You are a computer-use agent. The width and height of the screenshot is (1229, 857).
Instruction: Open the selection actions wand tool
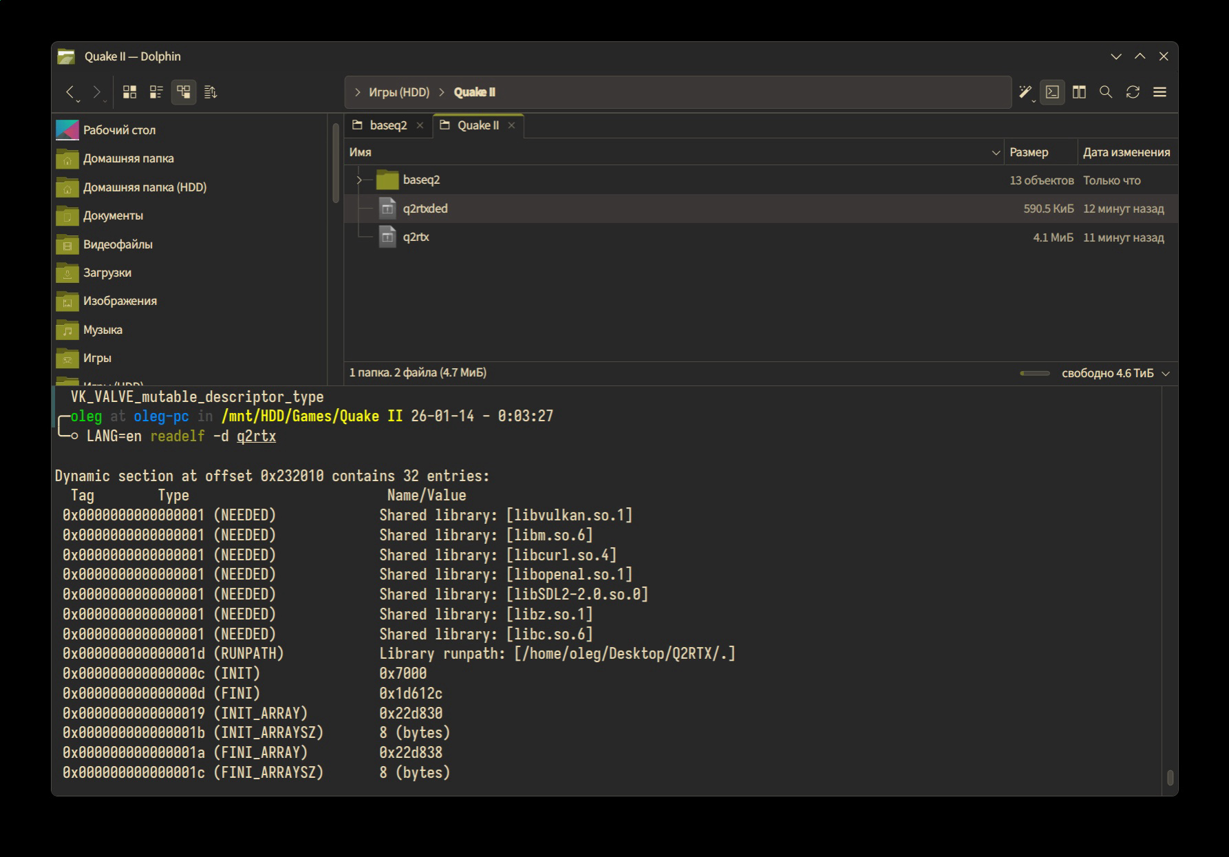pyautogui.click(x=1025, y=92)
